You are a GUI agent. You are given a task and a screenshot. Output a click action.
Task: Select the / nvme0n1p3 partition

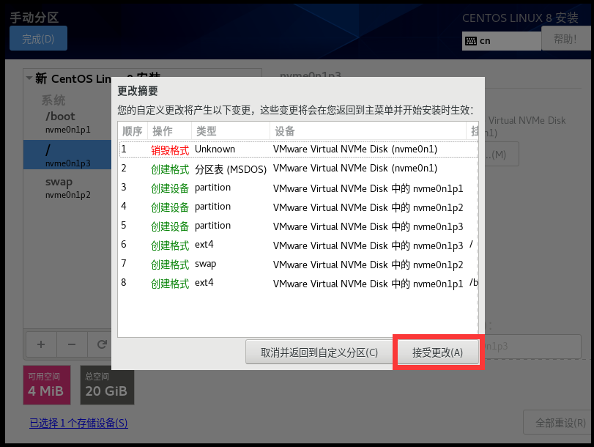click(x=67, y=155)
